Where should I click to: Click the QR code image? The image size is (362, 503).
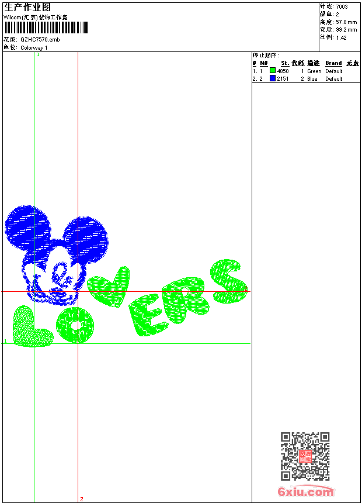305,456
